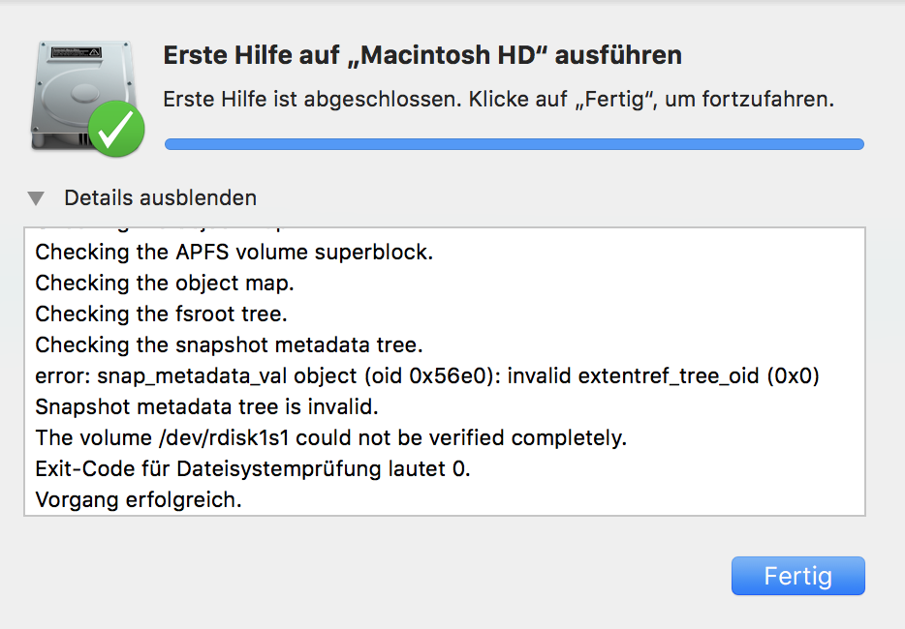Click the "Details ausblenden" label

coord(160,198)
